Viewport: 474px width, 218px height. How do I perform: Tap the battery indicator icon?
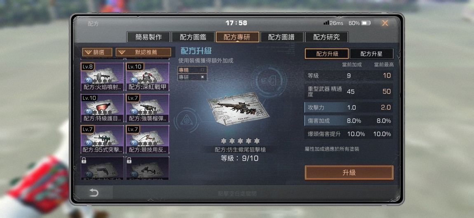click(x=366, y=23)
